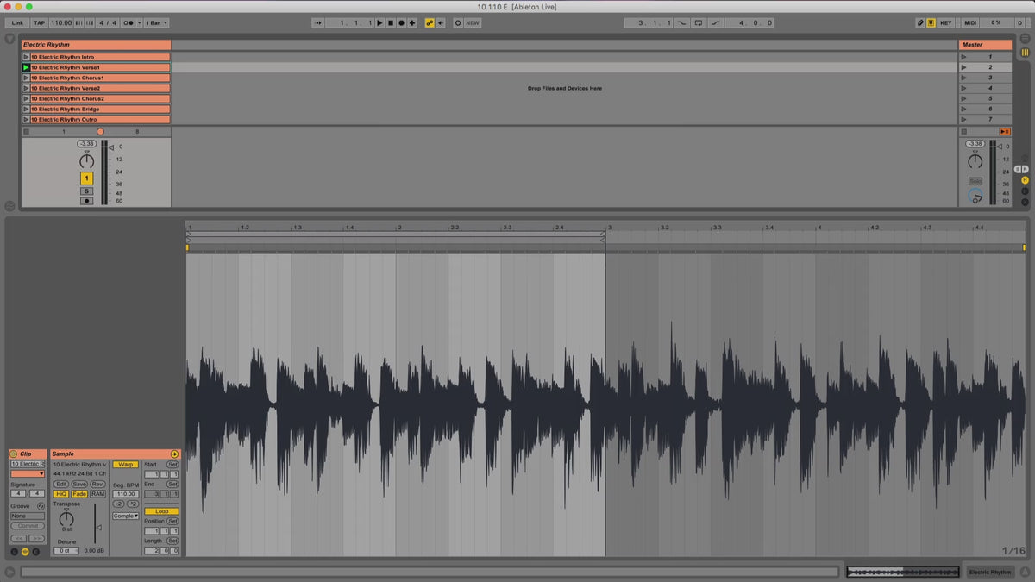Select the Electric Rhythm track header
The image size is (1035, 582).
[x=96, y=45]
